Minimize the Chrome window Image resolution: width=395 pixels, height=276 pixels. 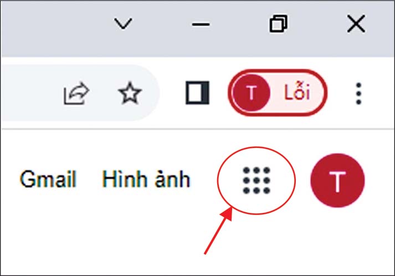(x=201, y=24)
